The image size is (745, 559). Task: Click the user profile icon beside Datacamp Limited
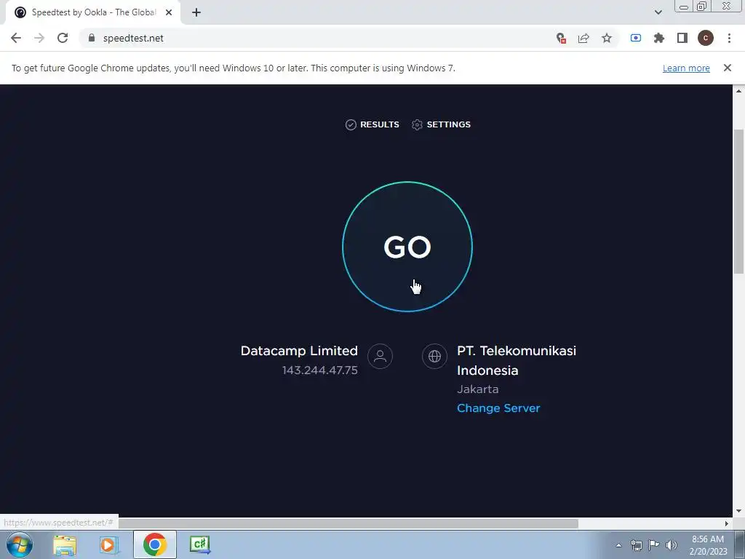click(x=380, y=356)
